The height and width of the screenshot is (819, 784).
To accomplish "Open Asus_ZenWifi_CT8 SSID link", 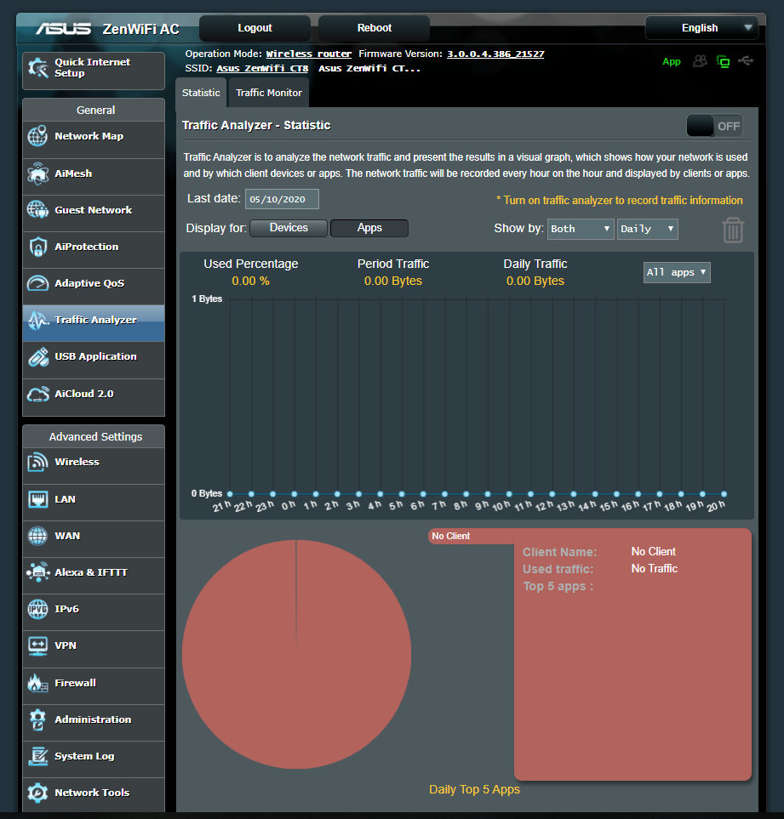I will tap(262, 68).
